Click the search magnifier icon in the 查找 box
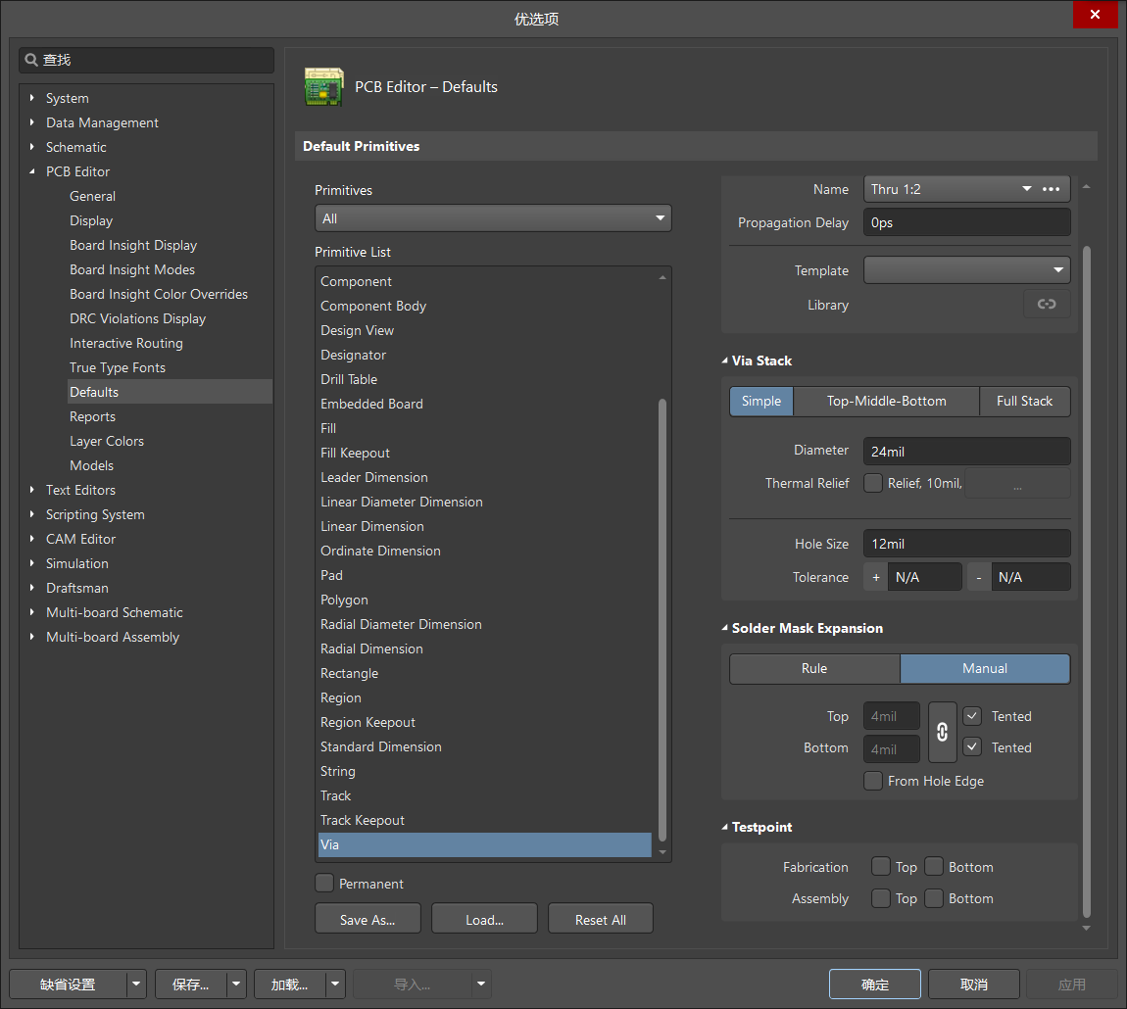 pyautogui.click(x=30, y=60)
